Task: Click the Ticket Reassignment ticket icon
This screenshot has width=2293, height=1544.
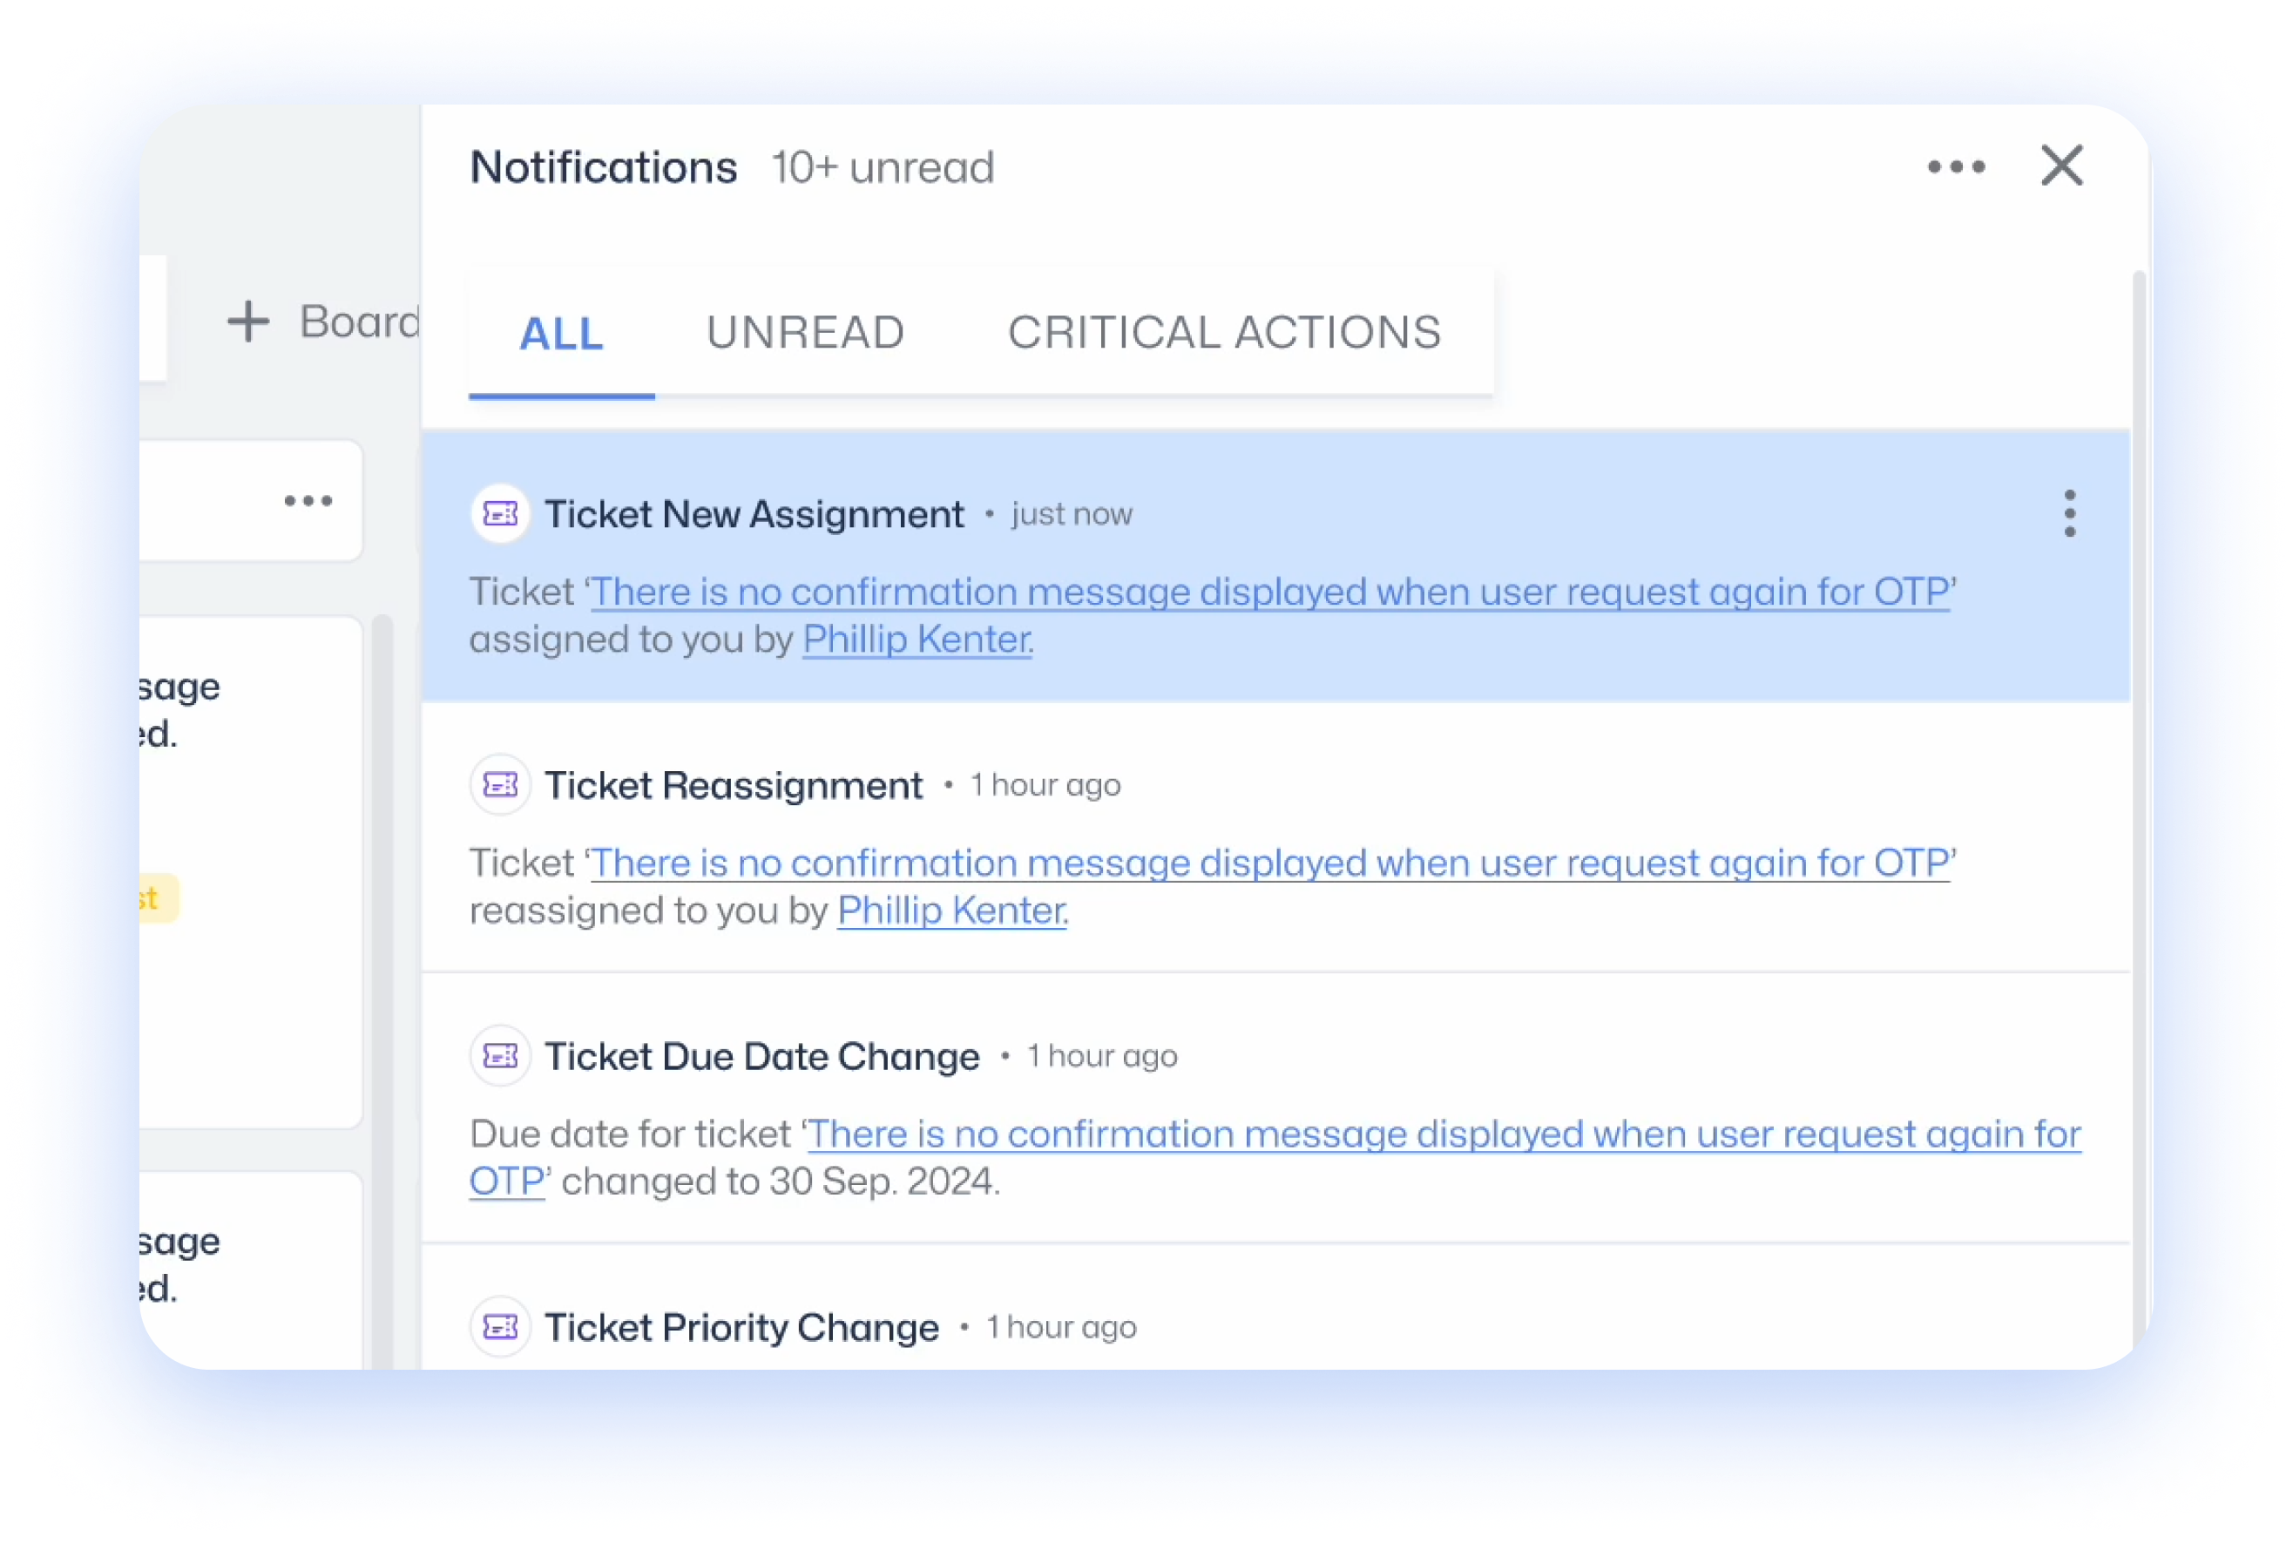Action: pos(500,785)
